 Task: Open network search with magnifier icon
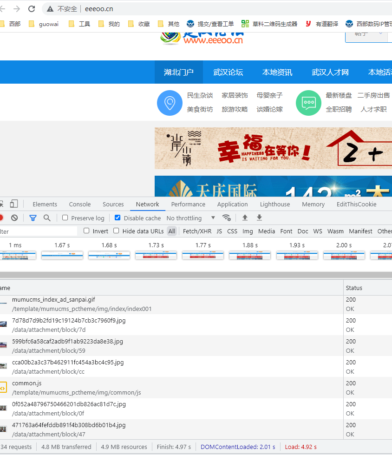pyautogui.click(x=47, y=218)
